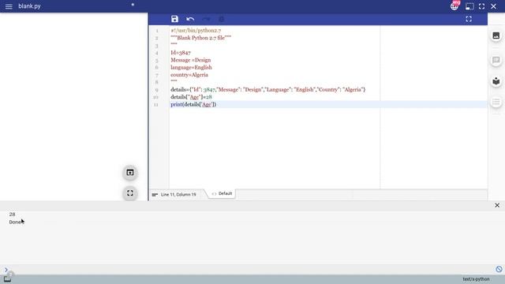Screen dimensions: 505x284
Task: Open the image panel in right sidebar
Action: [x=496, y=35]
